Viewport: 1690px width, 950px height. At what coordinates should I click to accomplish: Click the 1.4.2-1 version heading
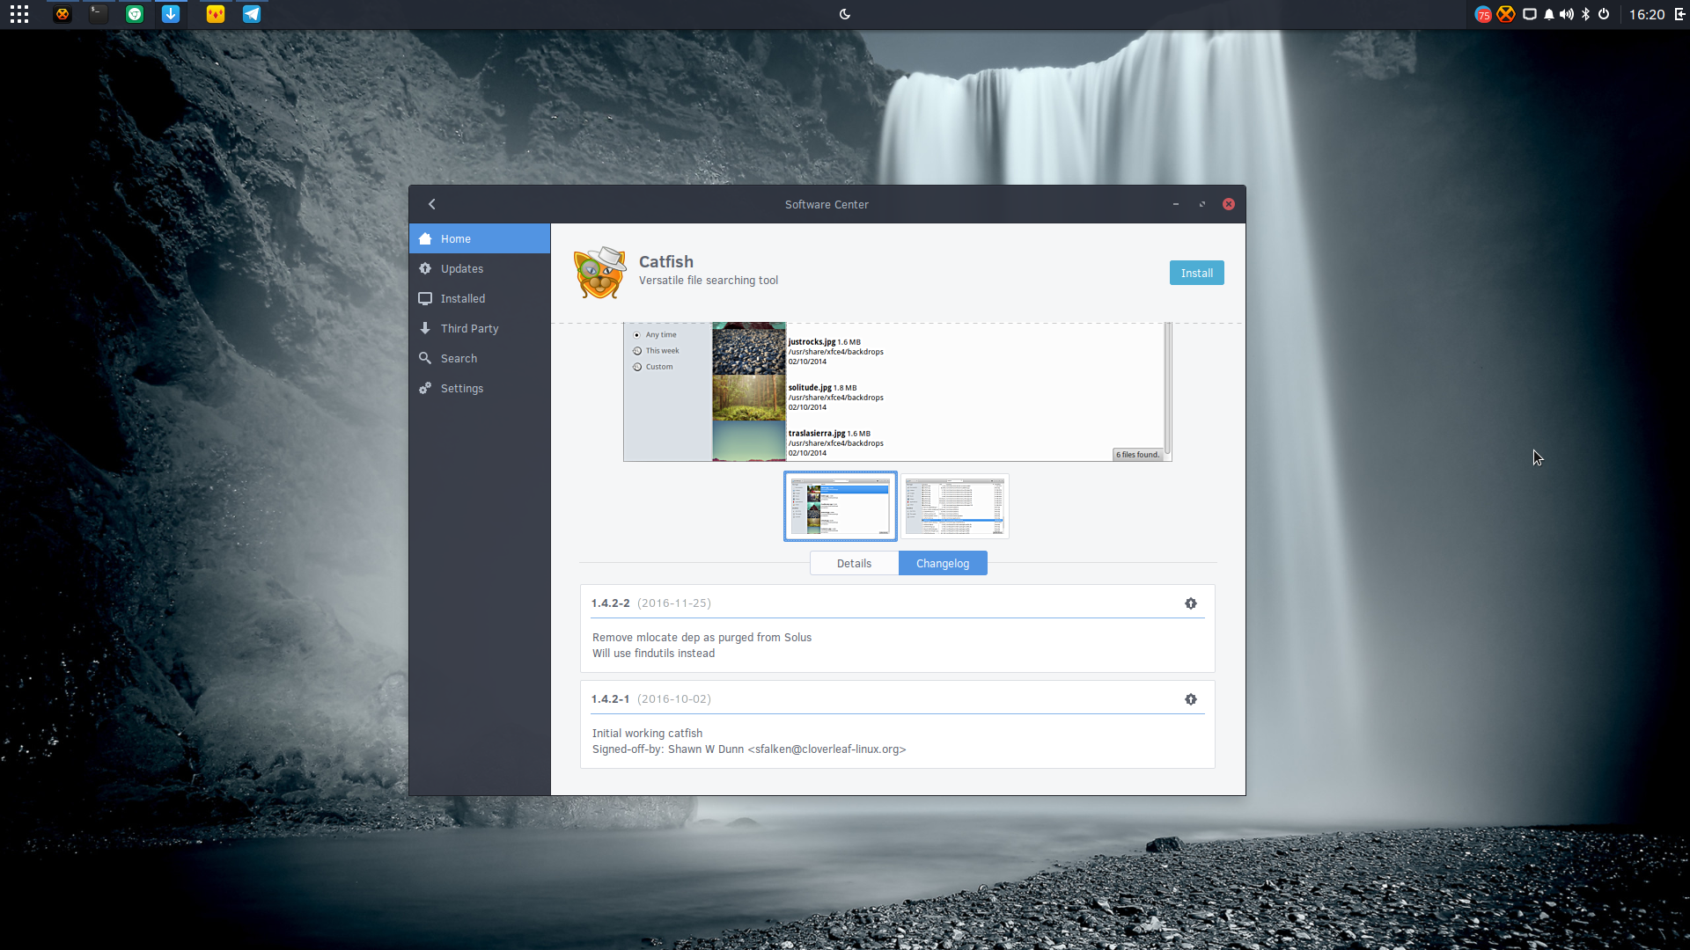[611, 699]
